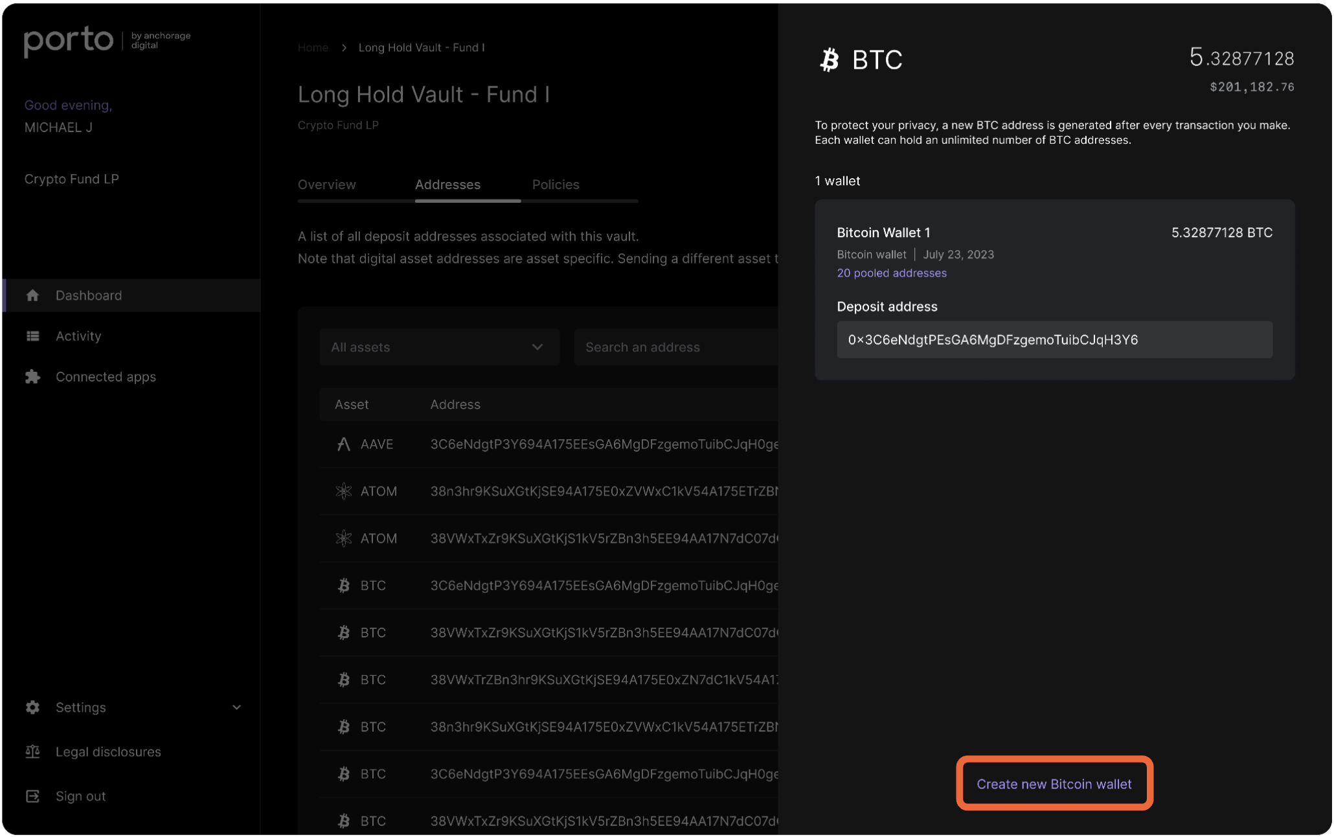Click the MICHAEL J user name
Viewport: 1334px width, 837px height.
pyautogui.click(x=58, y=127)
